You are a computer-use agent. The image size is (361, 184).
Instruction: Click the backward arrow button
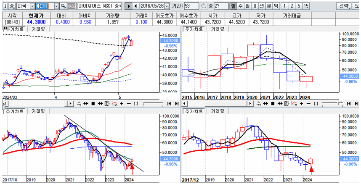click(135, 6)
